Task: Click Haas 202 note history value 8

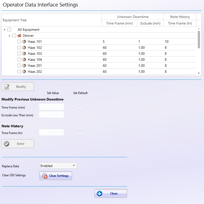Action: click(165, 71)
